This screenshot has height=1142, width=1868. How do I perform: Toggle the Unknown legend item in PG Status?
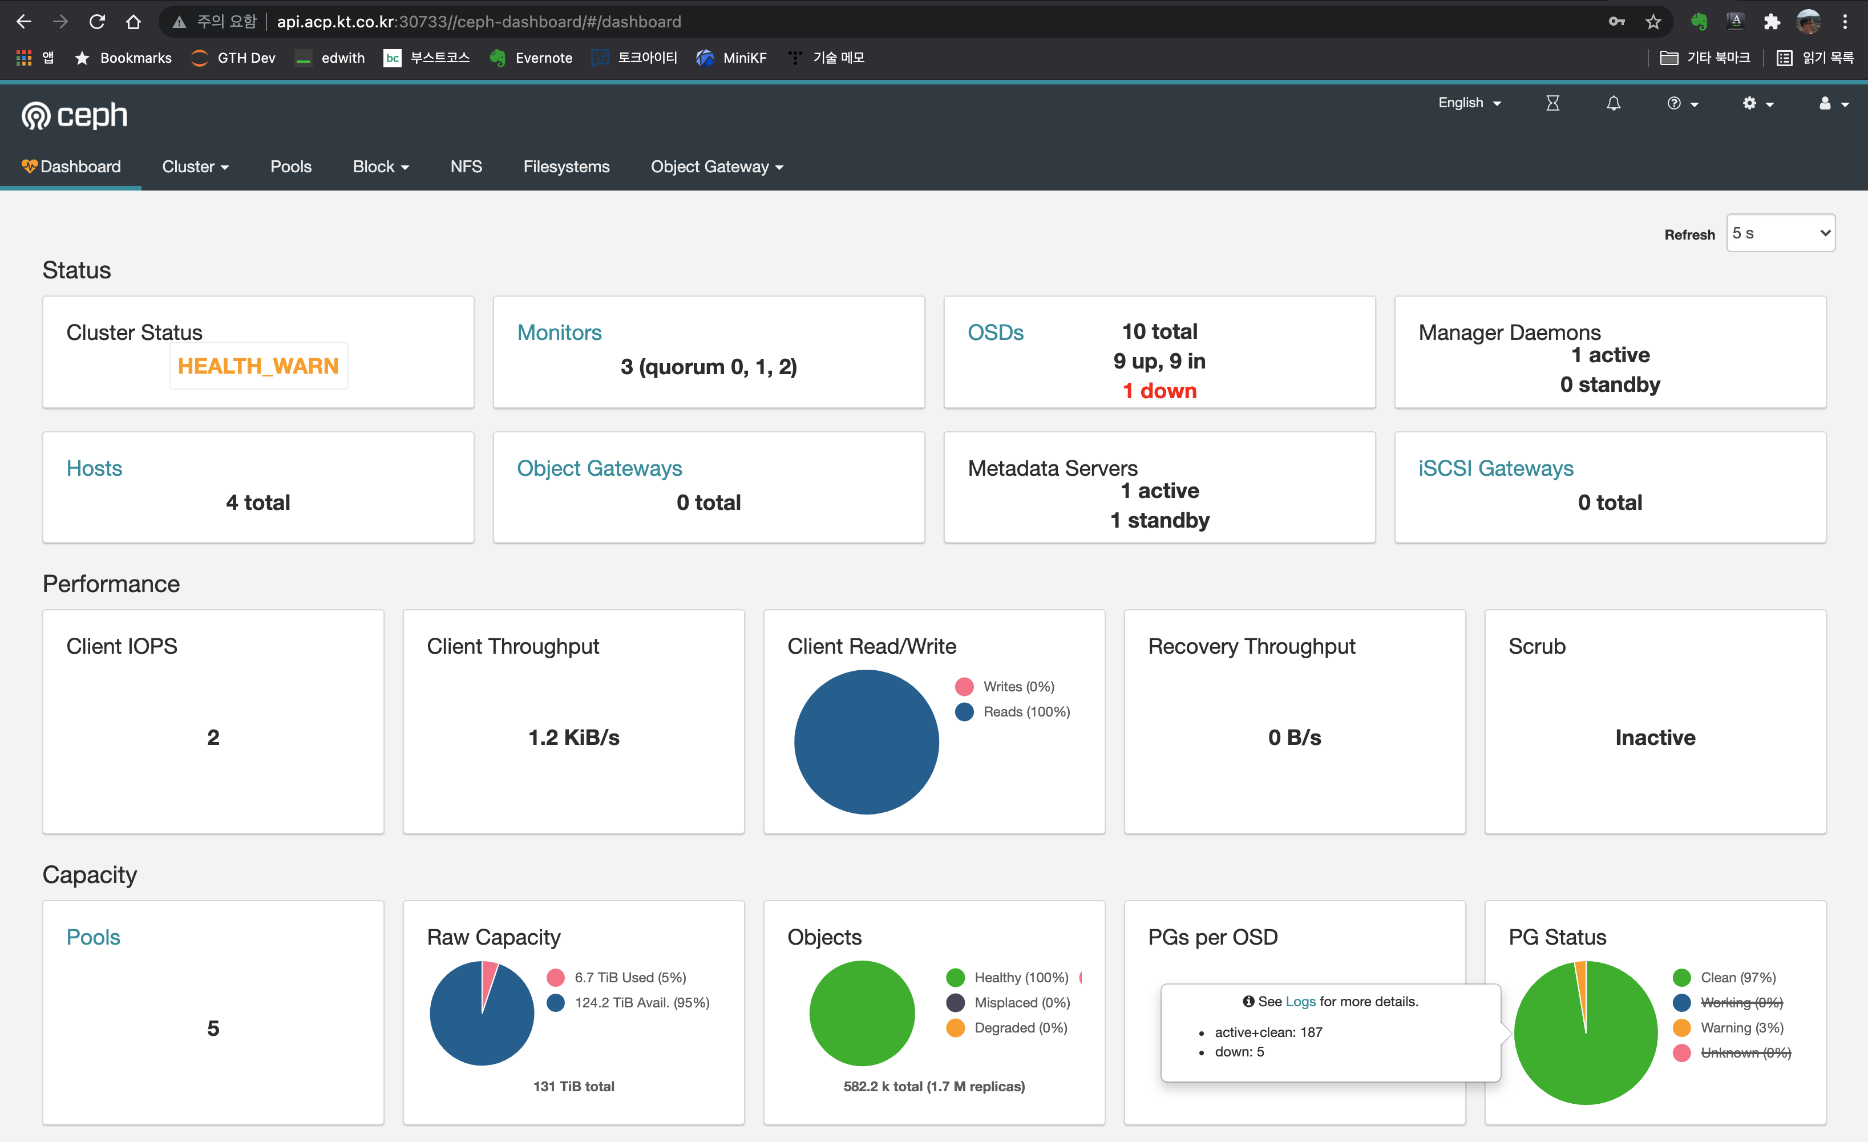click(1744, 1052)
